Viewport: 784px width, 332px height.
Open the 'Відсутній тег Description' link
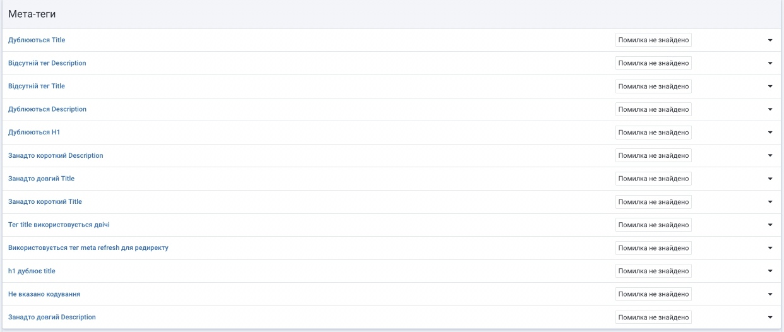click(47, 63)
